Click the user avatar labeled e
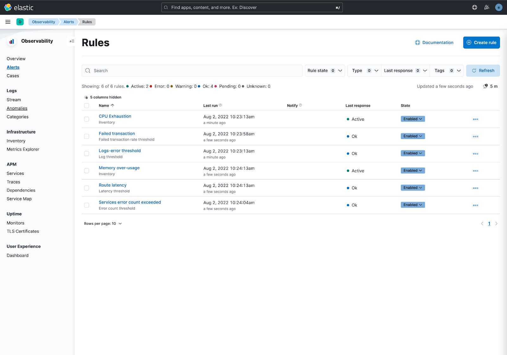 pyautogui.click(x=498, y=7)
